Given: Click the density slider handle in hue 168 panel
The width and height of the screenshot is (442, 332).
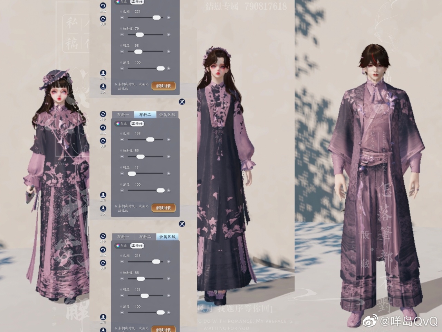Looking at the screenshot, I should [x=161, y=191].
